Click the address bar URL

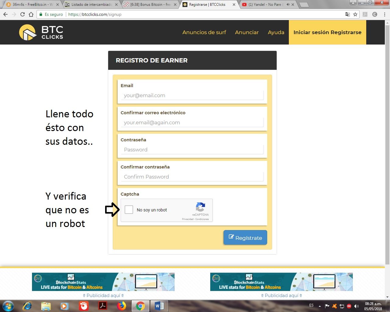[95, 14]
